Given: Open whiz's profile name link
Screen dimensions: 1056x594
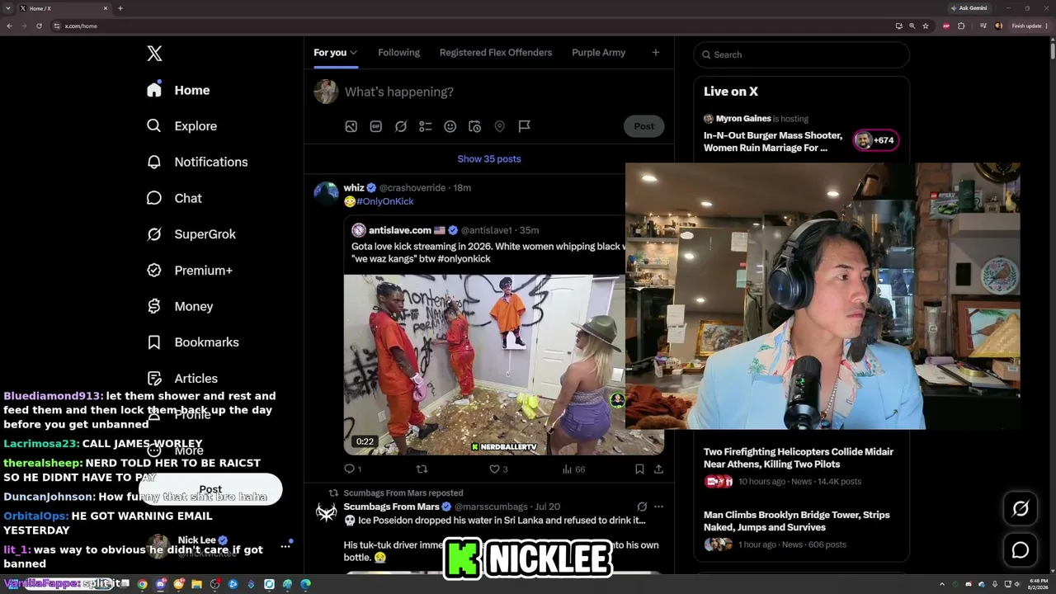Looking at the screenshot, I should tap(354, 188).
